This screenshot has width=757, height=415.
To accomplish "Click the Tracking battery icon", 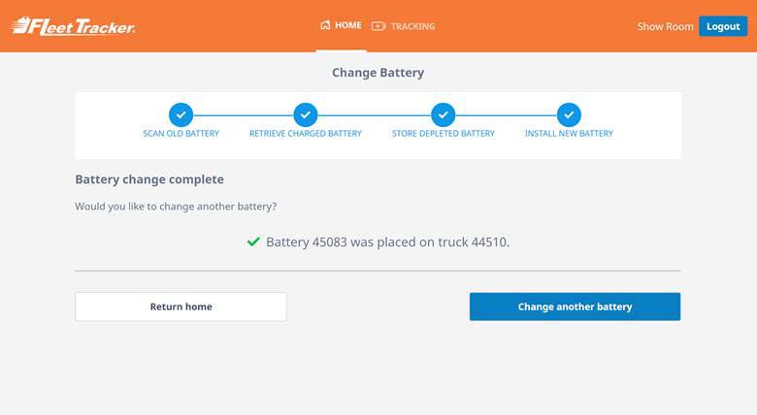I will coord(378,26).
